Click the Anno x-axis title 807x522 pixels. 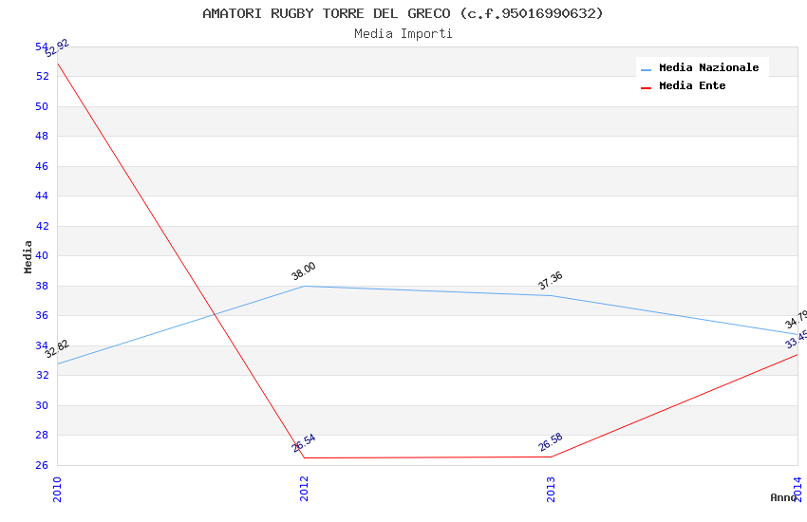point(783,497)
